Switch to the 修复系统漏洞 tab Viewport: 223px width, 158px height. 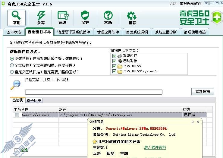[137, 32]
